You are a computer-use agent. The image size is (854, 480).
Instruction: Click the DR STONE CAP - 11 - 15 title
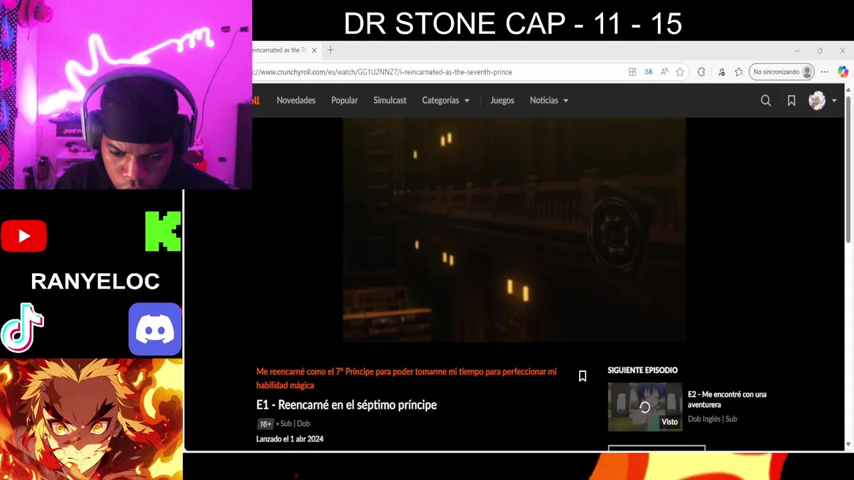tap(512, 24)
